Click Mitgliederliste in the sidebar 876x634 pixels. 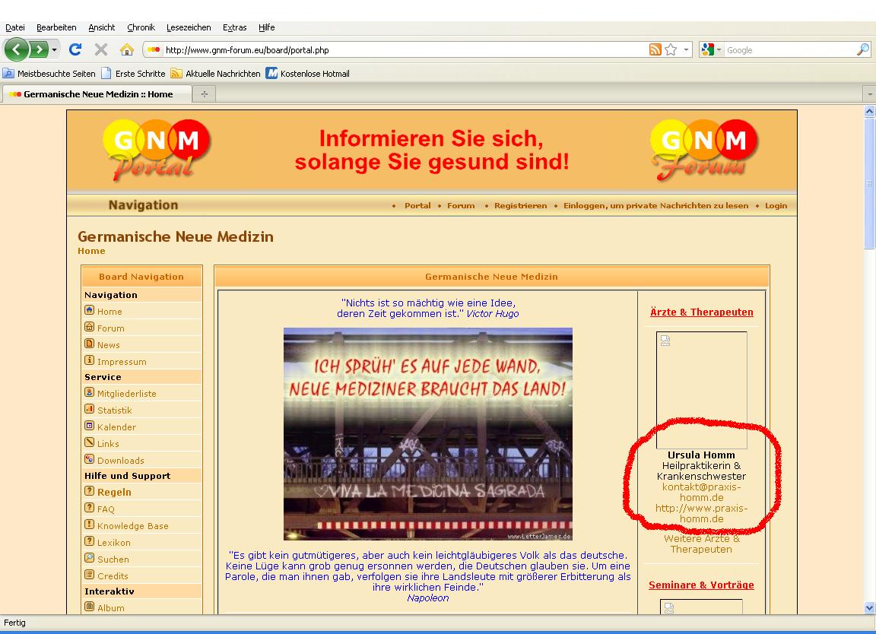126,394
